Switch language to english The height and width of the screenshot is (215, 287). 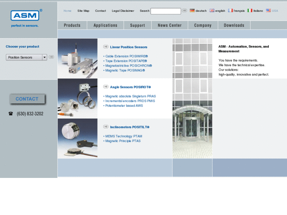point(220,11)
